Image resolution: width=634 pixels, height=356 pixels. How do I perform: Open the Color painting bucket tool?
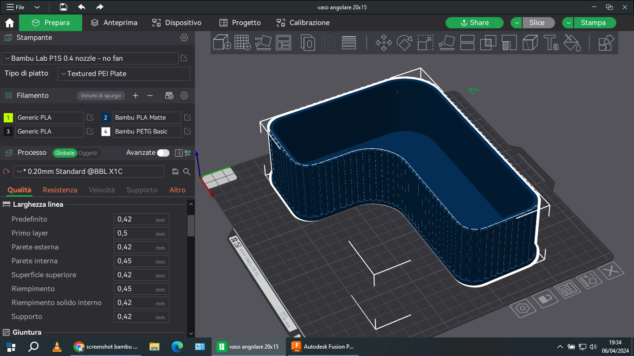[x=572, y=43]
